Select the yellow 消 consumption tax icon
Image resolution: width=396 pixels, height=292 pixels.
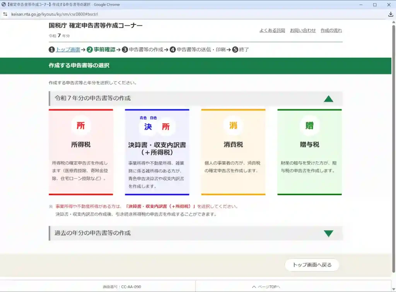pos(232,126)
